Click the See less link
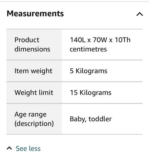The height and width of the screenshot is (158, 149). pos(28,149)
